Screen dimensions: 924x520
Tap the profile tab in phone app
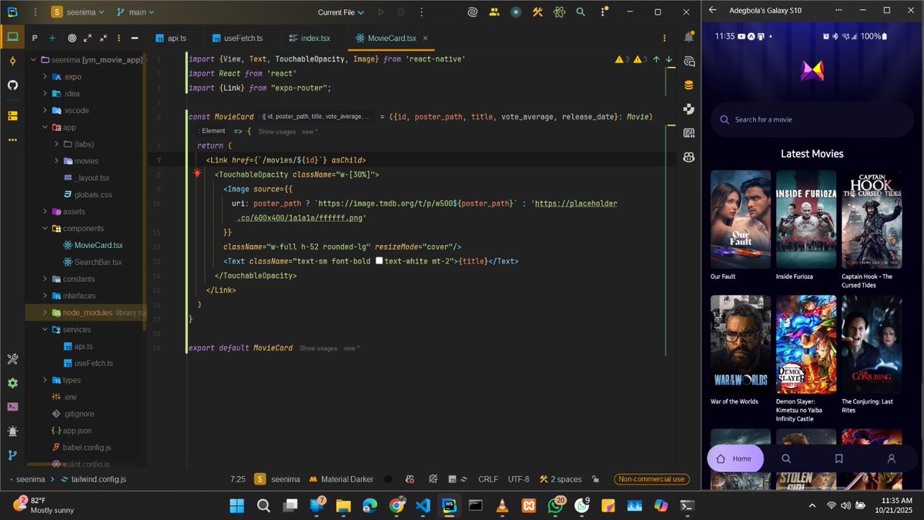click(x=891, y=458)
